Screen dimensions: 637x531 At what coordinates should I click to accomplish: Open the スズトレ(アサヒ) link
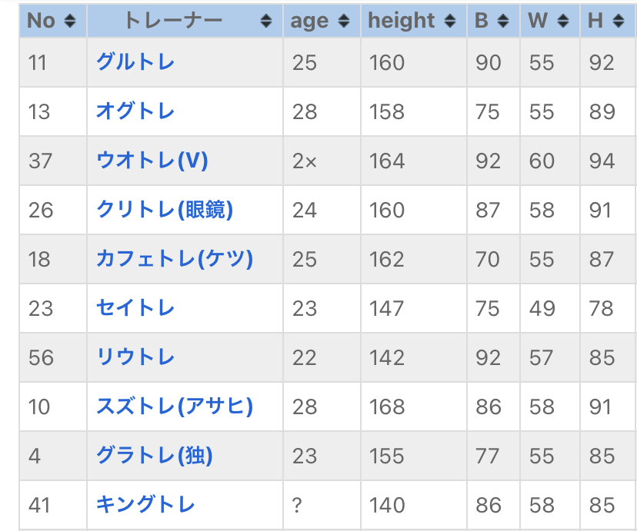[x=174, y=407]
